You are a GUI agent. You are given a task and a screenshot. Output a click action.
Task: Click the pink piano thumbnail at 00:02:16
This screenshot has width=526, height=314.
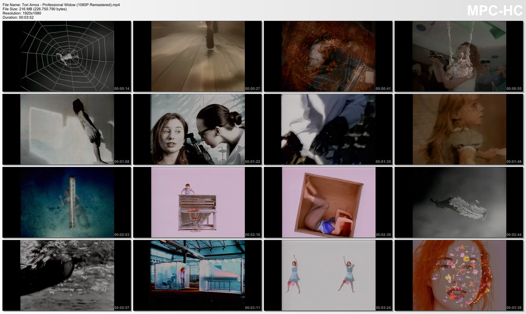pyautogui.click(x=197, y=202)
